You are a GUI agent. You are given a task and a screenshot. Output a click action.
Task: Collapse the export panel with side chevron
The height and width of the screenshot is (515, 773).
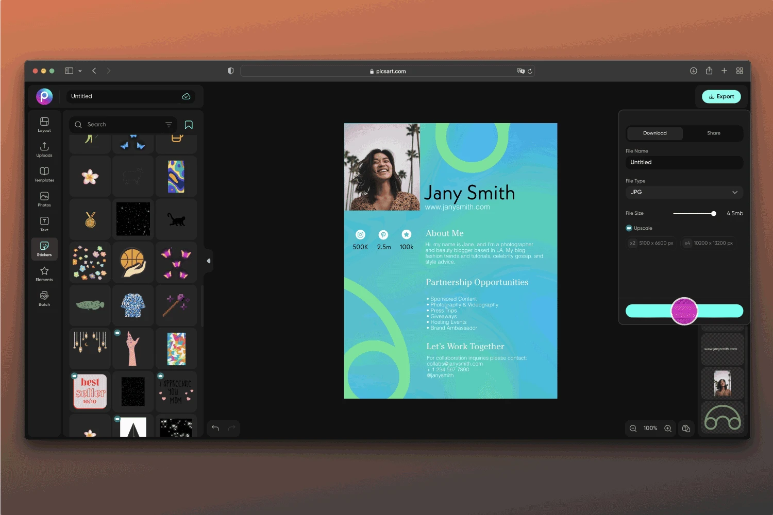coord(209,261)
